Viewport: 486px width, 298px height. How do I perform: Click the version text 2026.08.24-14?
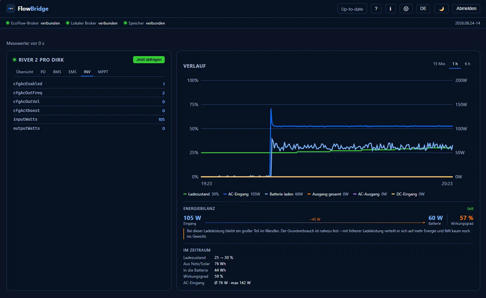click(x=468, y=23)
